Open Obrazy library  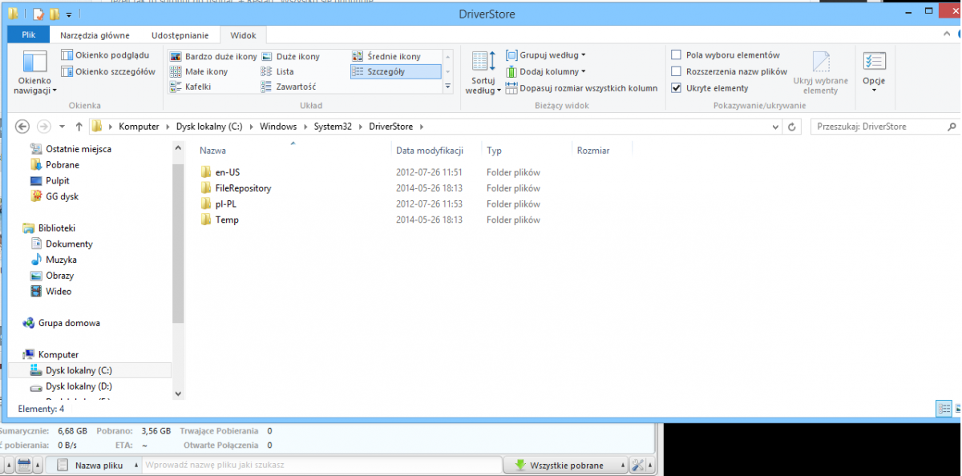coord(59,276)
